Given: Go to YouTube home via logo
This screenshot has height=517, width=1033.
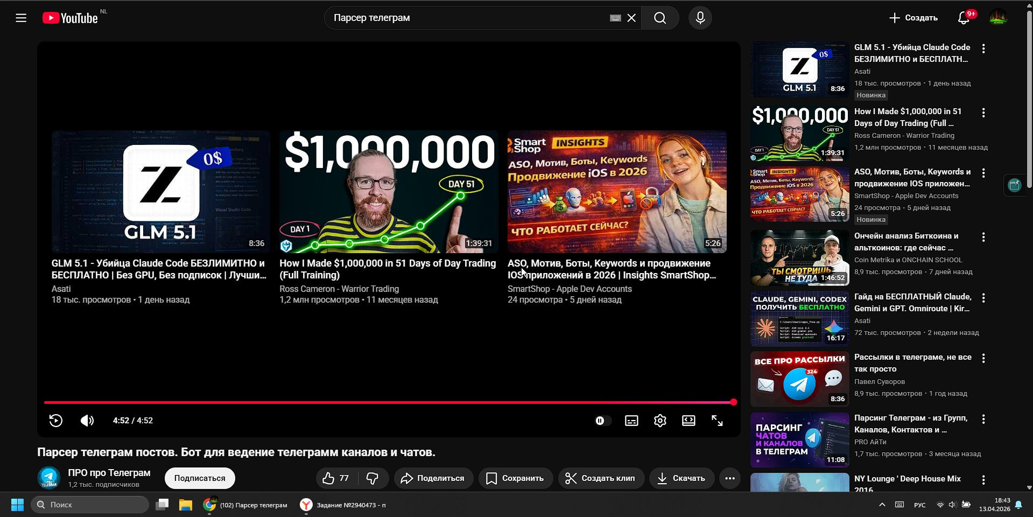Looking at the screenshot, I should point(70,18).
